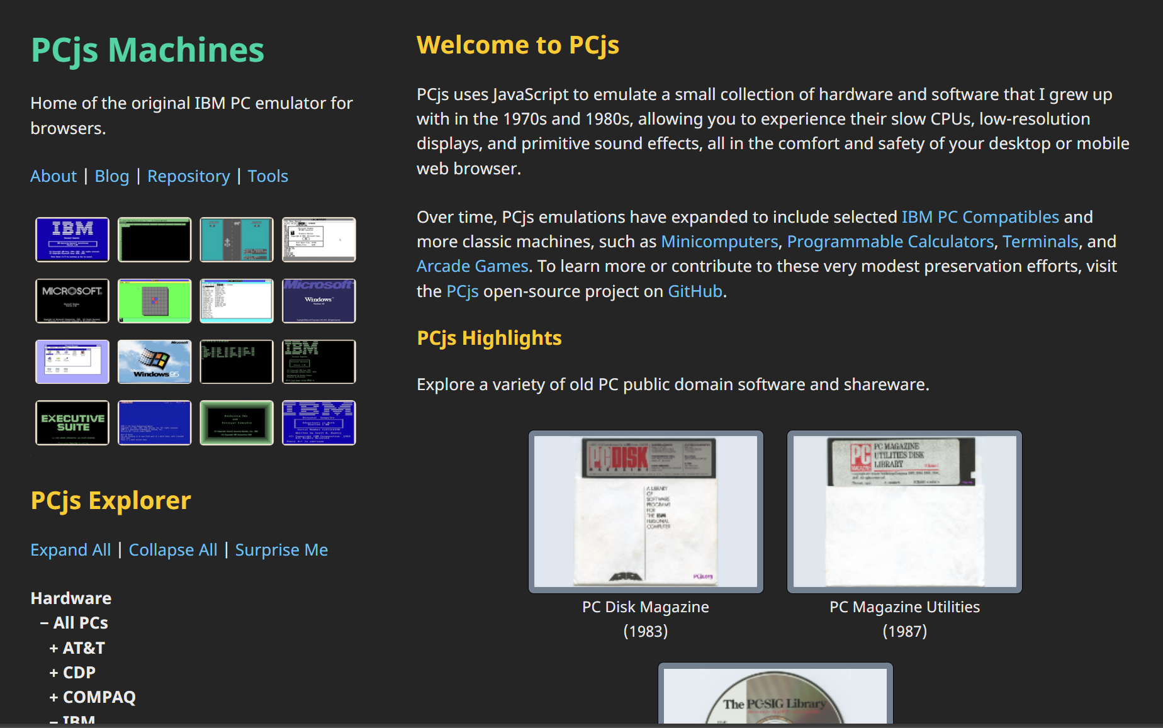The height and width of the screenshot is (728, 1163).
Task: Click the About link
Action: (x=53, y=176)
